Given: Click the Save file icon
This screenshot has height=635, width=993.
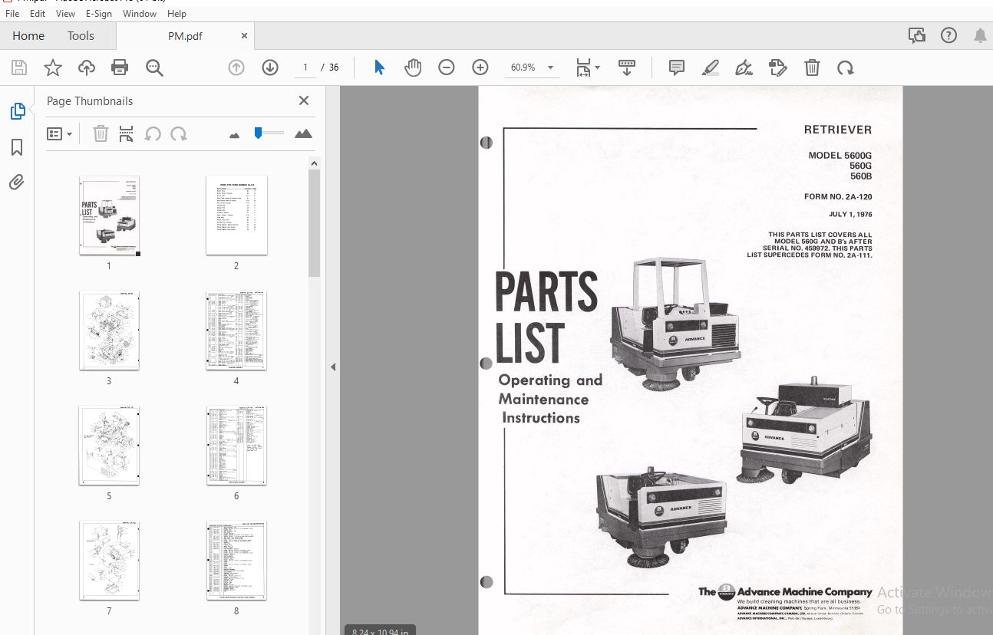Looking at the screenshot, I should pyautogui.click(x=19, y=67).
